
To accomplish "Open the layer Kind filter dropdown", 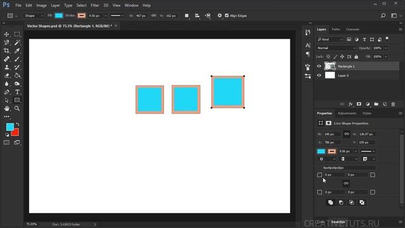I will click(x=330, y=39).
